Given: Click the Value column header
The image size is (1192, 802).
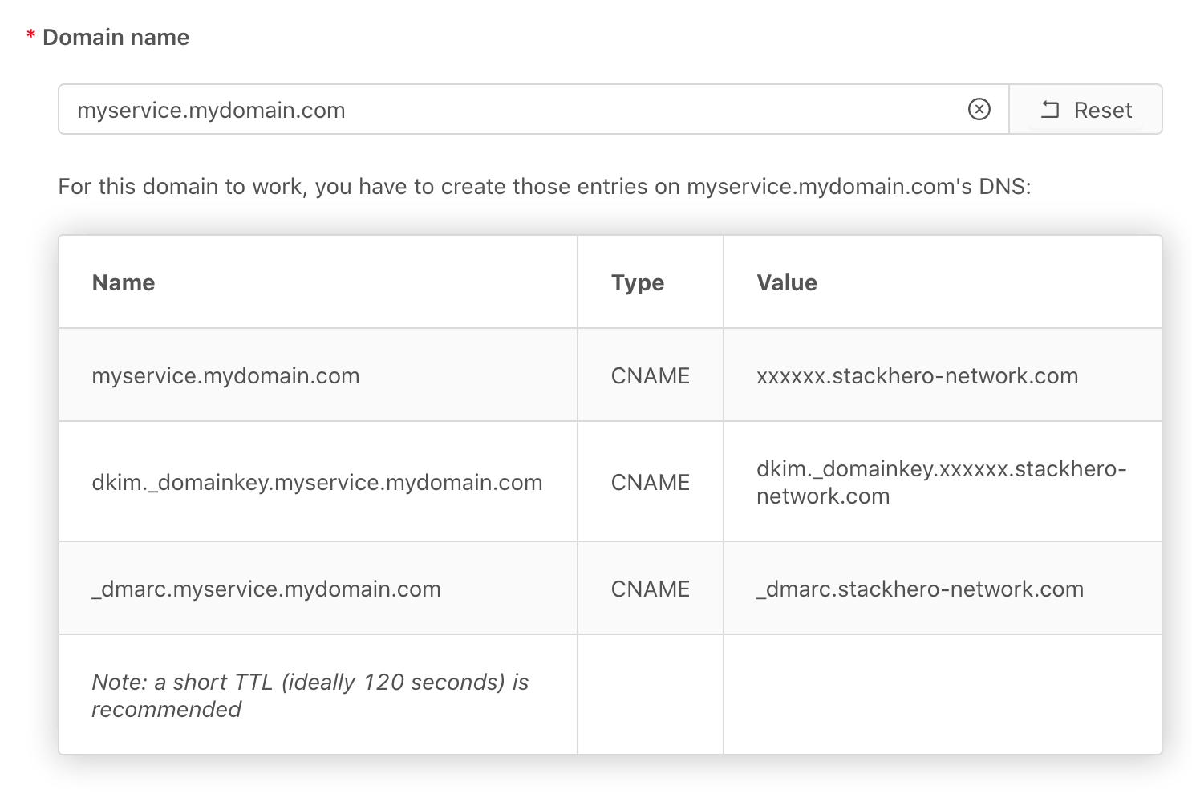Looking at the screenshot, I should tap(786, 282).
